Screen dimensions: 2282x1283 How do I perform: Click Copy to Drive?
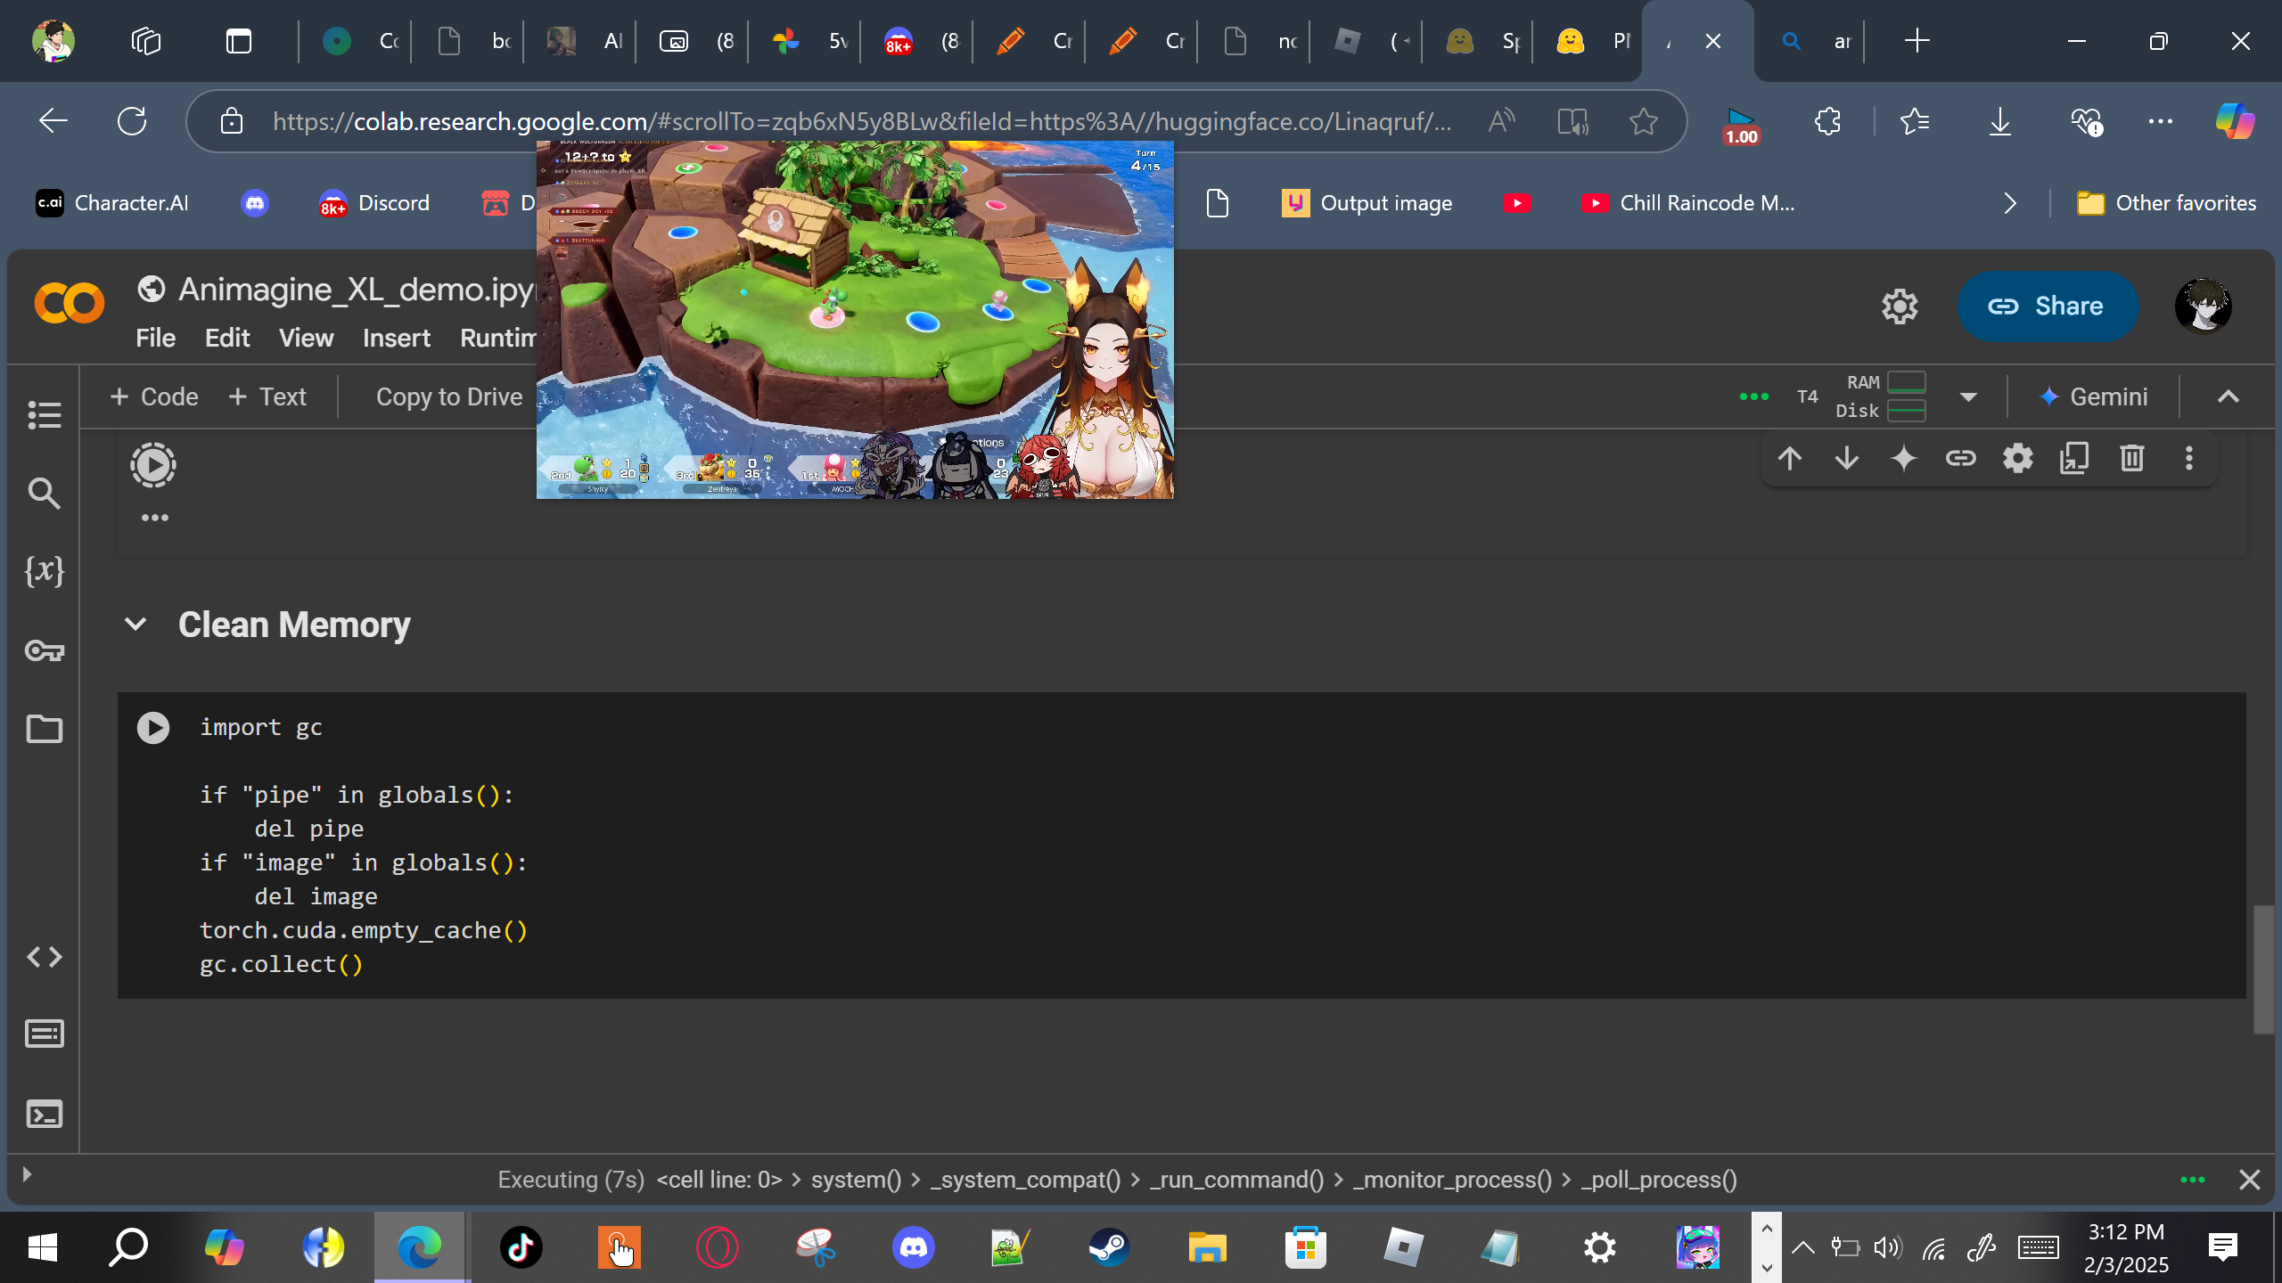[449, 396]
